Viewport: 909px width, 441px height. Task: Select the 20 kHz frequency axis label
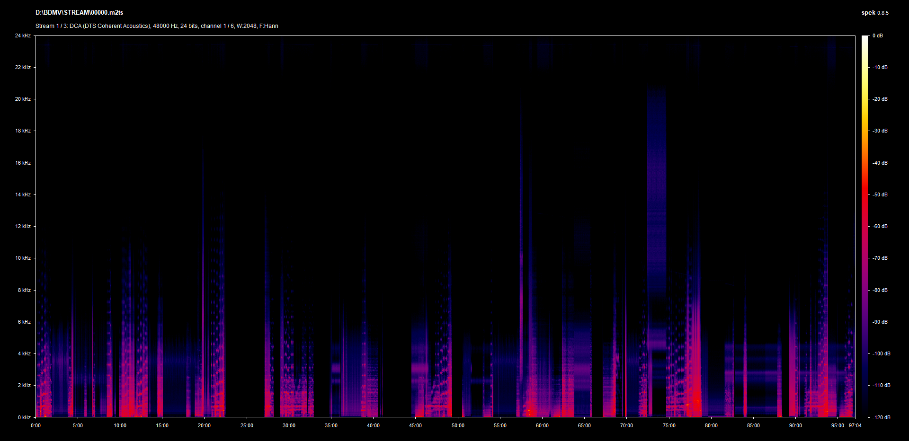[23, 99]
